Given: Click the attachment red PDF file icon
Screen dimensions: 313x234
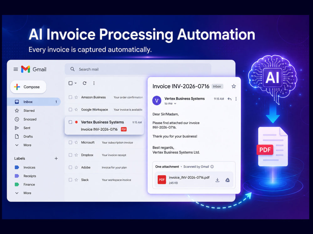Looking at the screenshot, I should pos(162,180).
